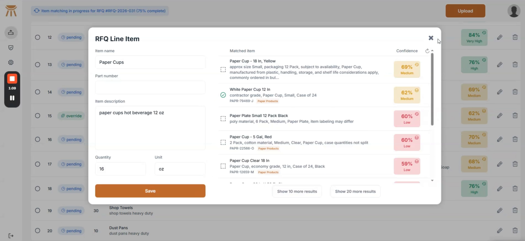Edit row 15 with the pencil icon

(x=500, y=116)
